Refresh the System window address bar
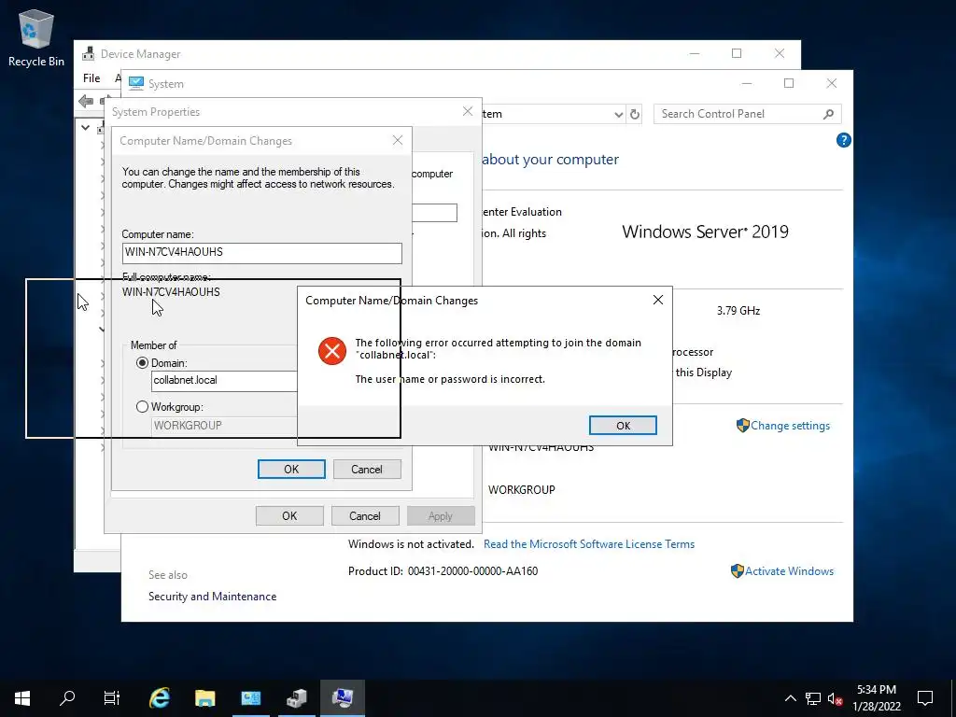This screenshot has width=956, height=717. pyautogui.click(x=635, y=114)
